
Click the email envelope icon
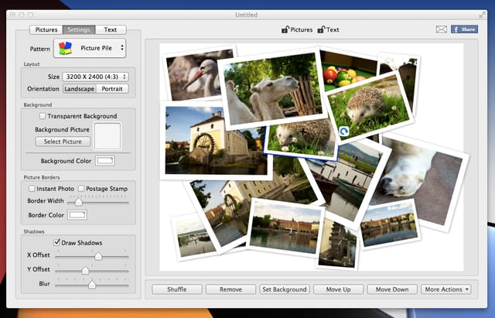442,29
